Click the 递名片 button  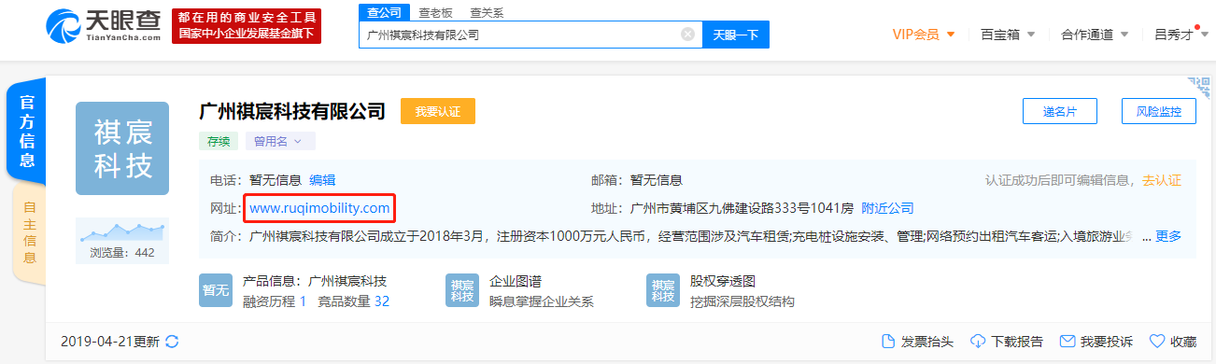point(1060,111)
